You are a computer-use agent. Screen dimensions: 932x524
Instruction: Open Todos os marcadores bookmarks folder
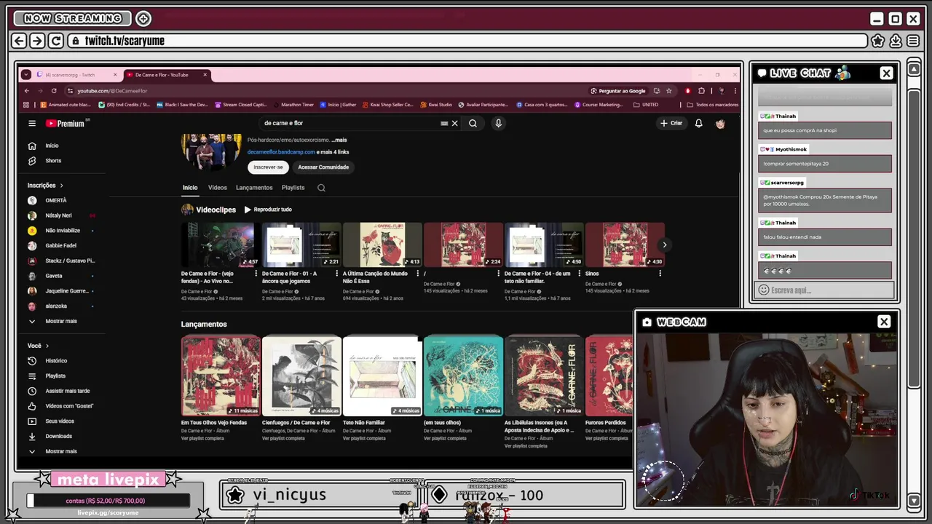point(712,105)
